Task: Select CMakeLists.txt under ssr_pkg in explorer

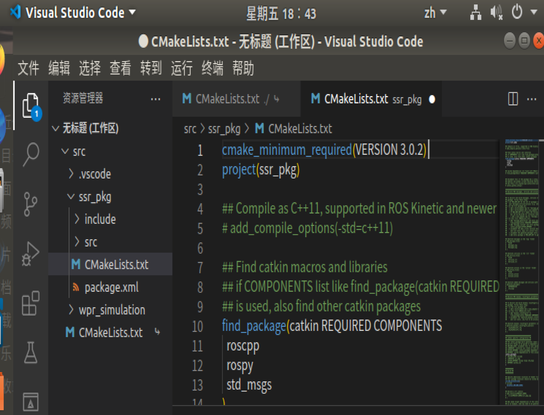Action: [110, 264]
